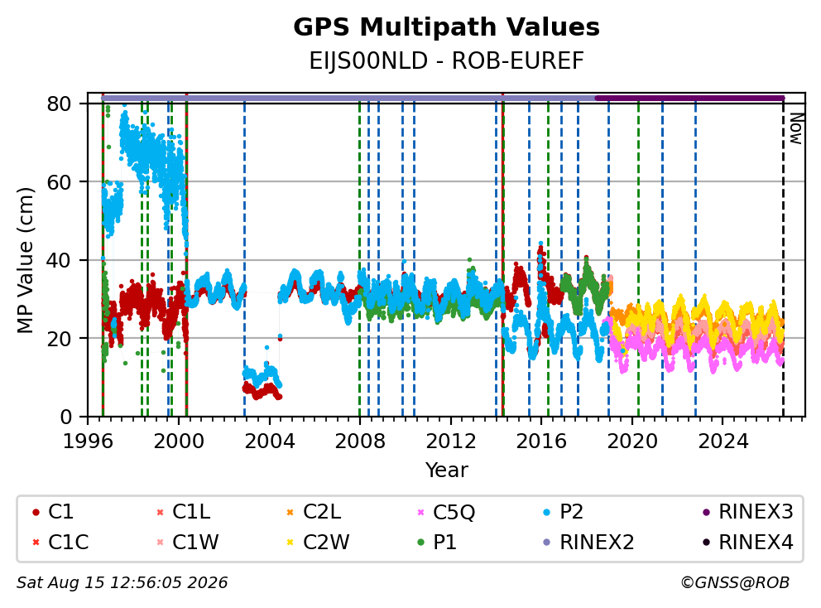The width and height of the screenshot is (821, 608).
Task: Click the dark purple RINEX3 bar at top
Action: 689,98
